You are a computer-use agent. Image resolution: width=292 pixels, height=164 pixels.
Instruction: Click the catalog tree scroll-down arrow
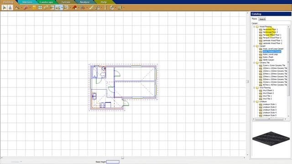click(x=288, y=116)
